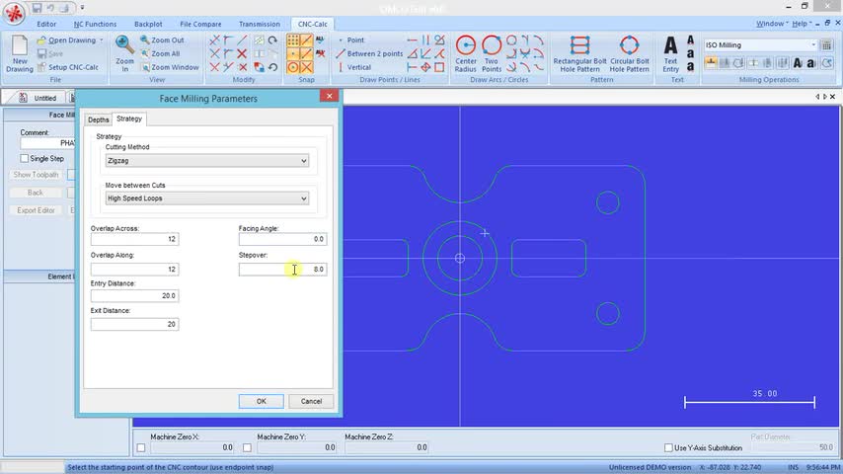This screenshot has height=474, width=843.
Task: Toggle the circle center snap icon
Action: 293,67
